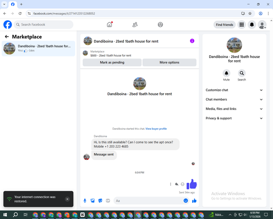Open conversation information purple icon
Image resolution: width=273 pixels, height=219 pixels.
pyautogui.click(x=192, y=41)
